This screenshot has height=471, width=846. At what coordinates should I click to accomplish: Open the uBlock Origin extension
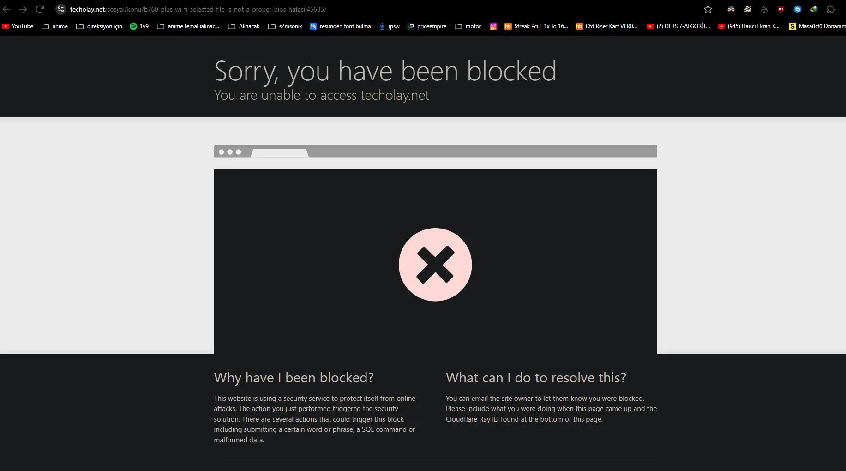(x=781, y=9)
